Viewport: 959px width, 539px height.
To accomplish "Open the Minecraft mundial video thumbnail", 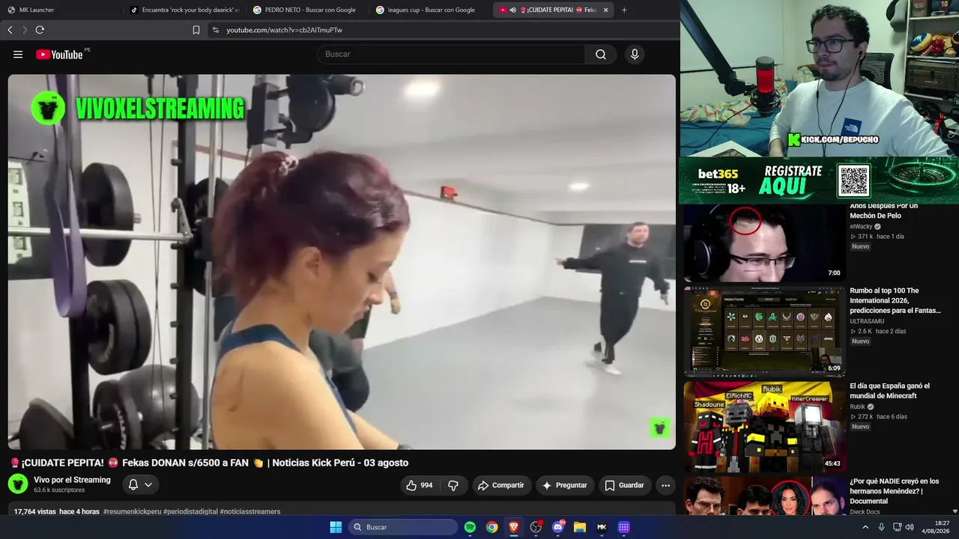I will [x=764, y=427].
